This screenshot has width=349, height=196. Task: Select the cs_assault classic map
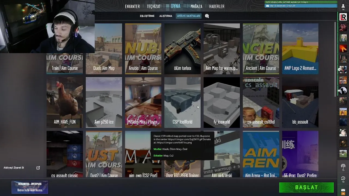[x=65, y=155]
